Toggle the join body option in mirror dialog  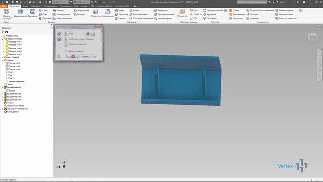tap(88, 34)
